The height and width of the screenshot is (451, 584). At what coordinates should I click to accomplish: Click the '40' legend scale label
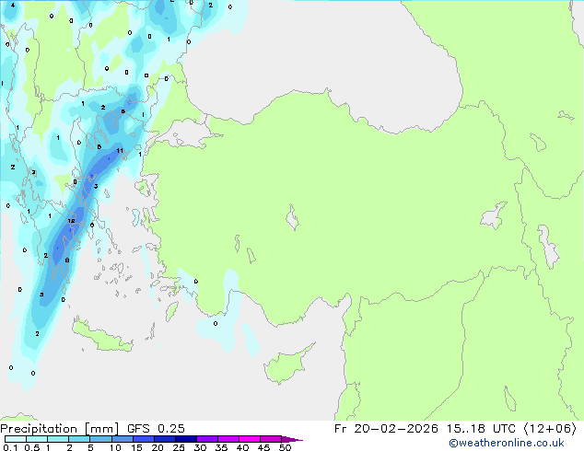click(x=242, y=447)
